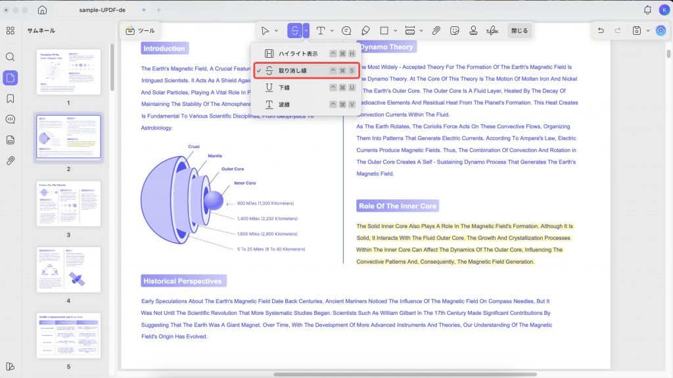Select the page thumbnails panel icon

click(x=11, y=78)
